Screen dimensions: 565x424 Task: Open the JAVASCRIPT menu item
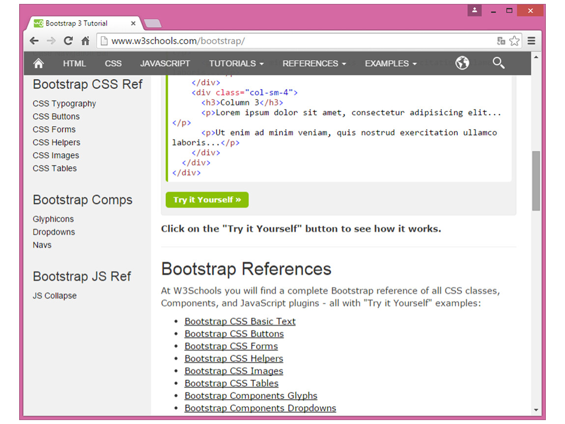(165, 63)
